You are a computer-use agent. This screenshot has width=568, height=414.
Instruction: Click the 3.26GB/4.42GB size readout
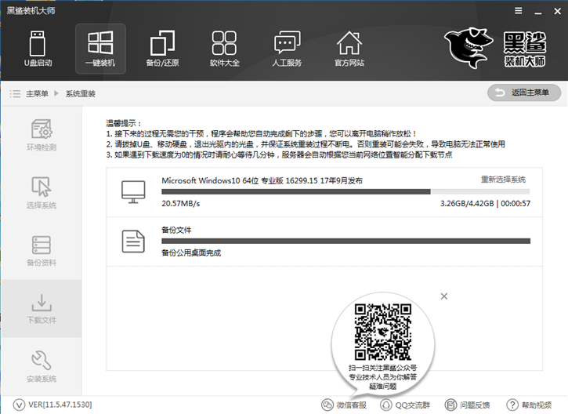pyautogui.click(x=467, y=203)
